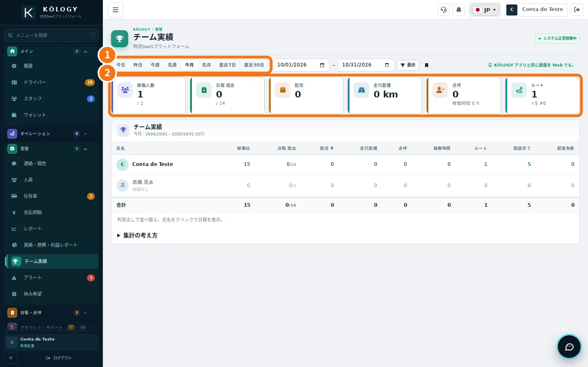Image resolution: width=588 pixels, height=367 pixels.
Task: Select the 今日 period tab
Action: (x=121, y=65)
